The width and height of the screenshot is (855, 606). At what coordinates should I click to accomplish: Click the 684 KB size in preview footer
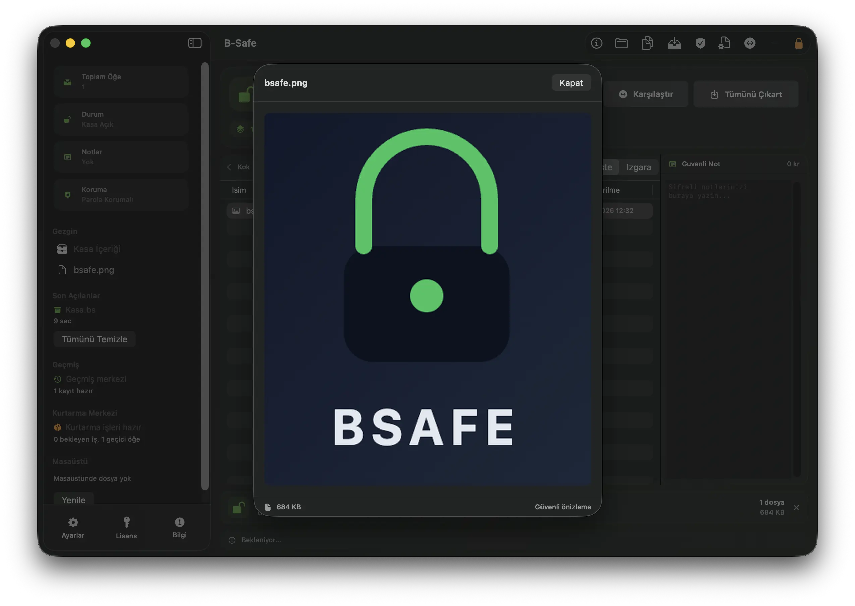pos(289,507)
